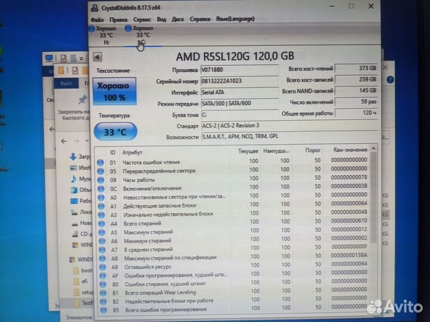Open the Файл menu in CrystalDiskInfo
Image resolution: width=430 pixels, height=322 pixels.
tap(97, 20)
